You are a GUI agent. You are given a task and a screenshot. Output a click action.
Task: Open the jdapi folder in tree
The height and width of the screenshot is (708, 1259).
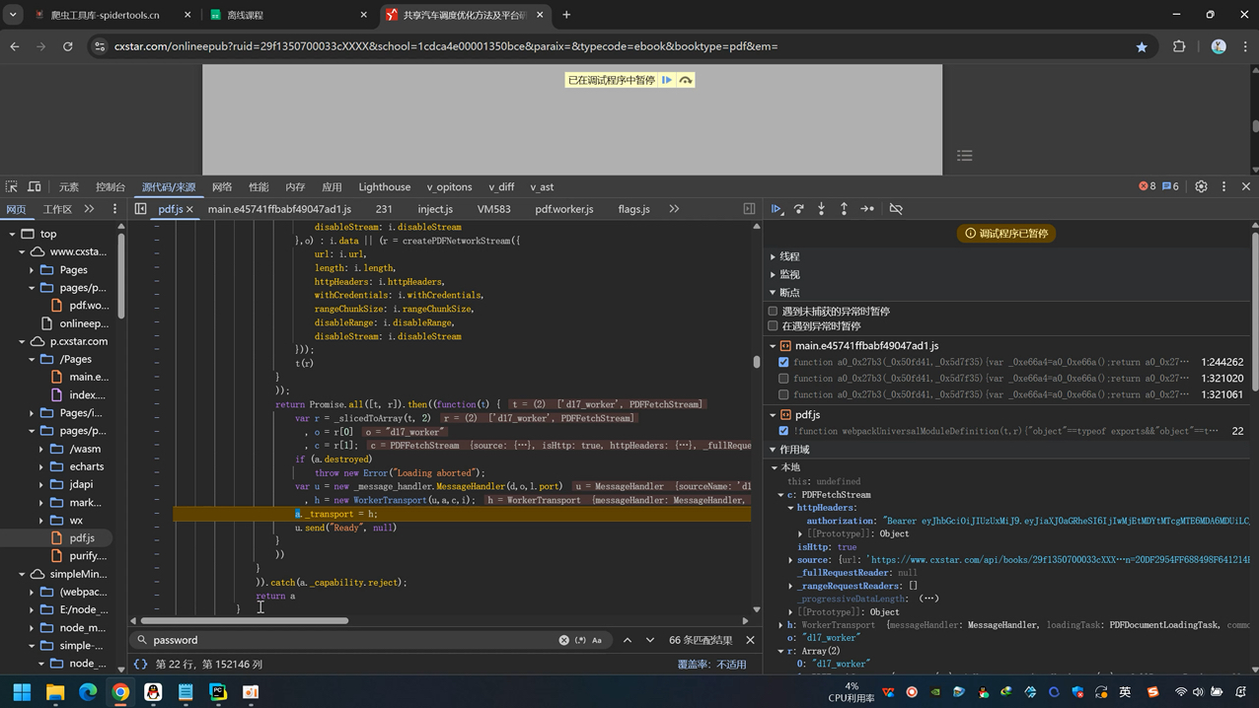click(x=81, y=484)
